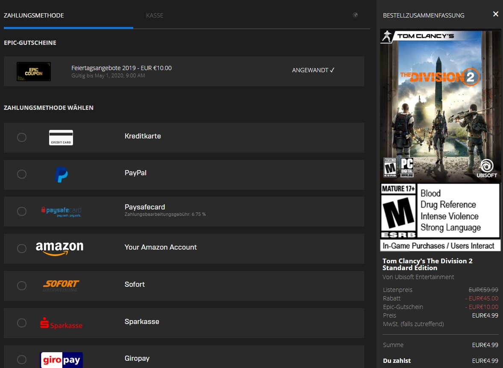
Task: Click the Bestellzusammenfassung heading
Action: pos(424,15)
